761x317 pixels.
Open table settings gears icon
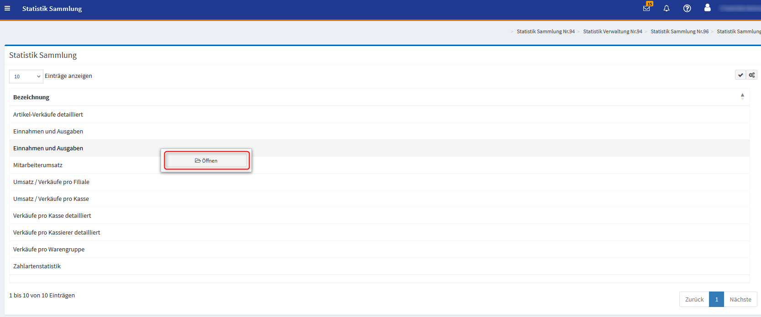(x=752, y=75)
